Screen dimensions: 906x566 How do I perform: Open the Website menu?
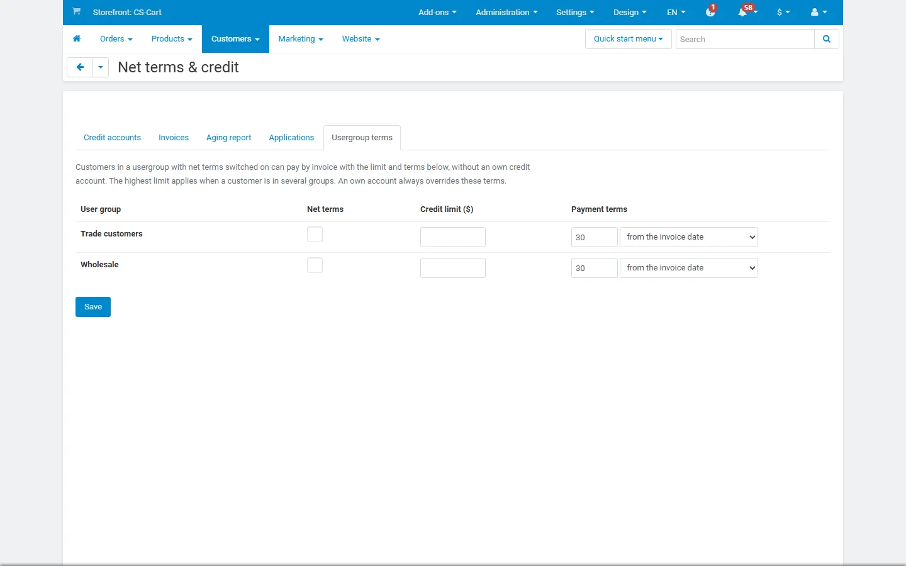click(x=361, y=39)
